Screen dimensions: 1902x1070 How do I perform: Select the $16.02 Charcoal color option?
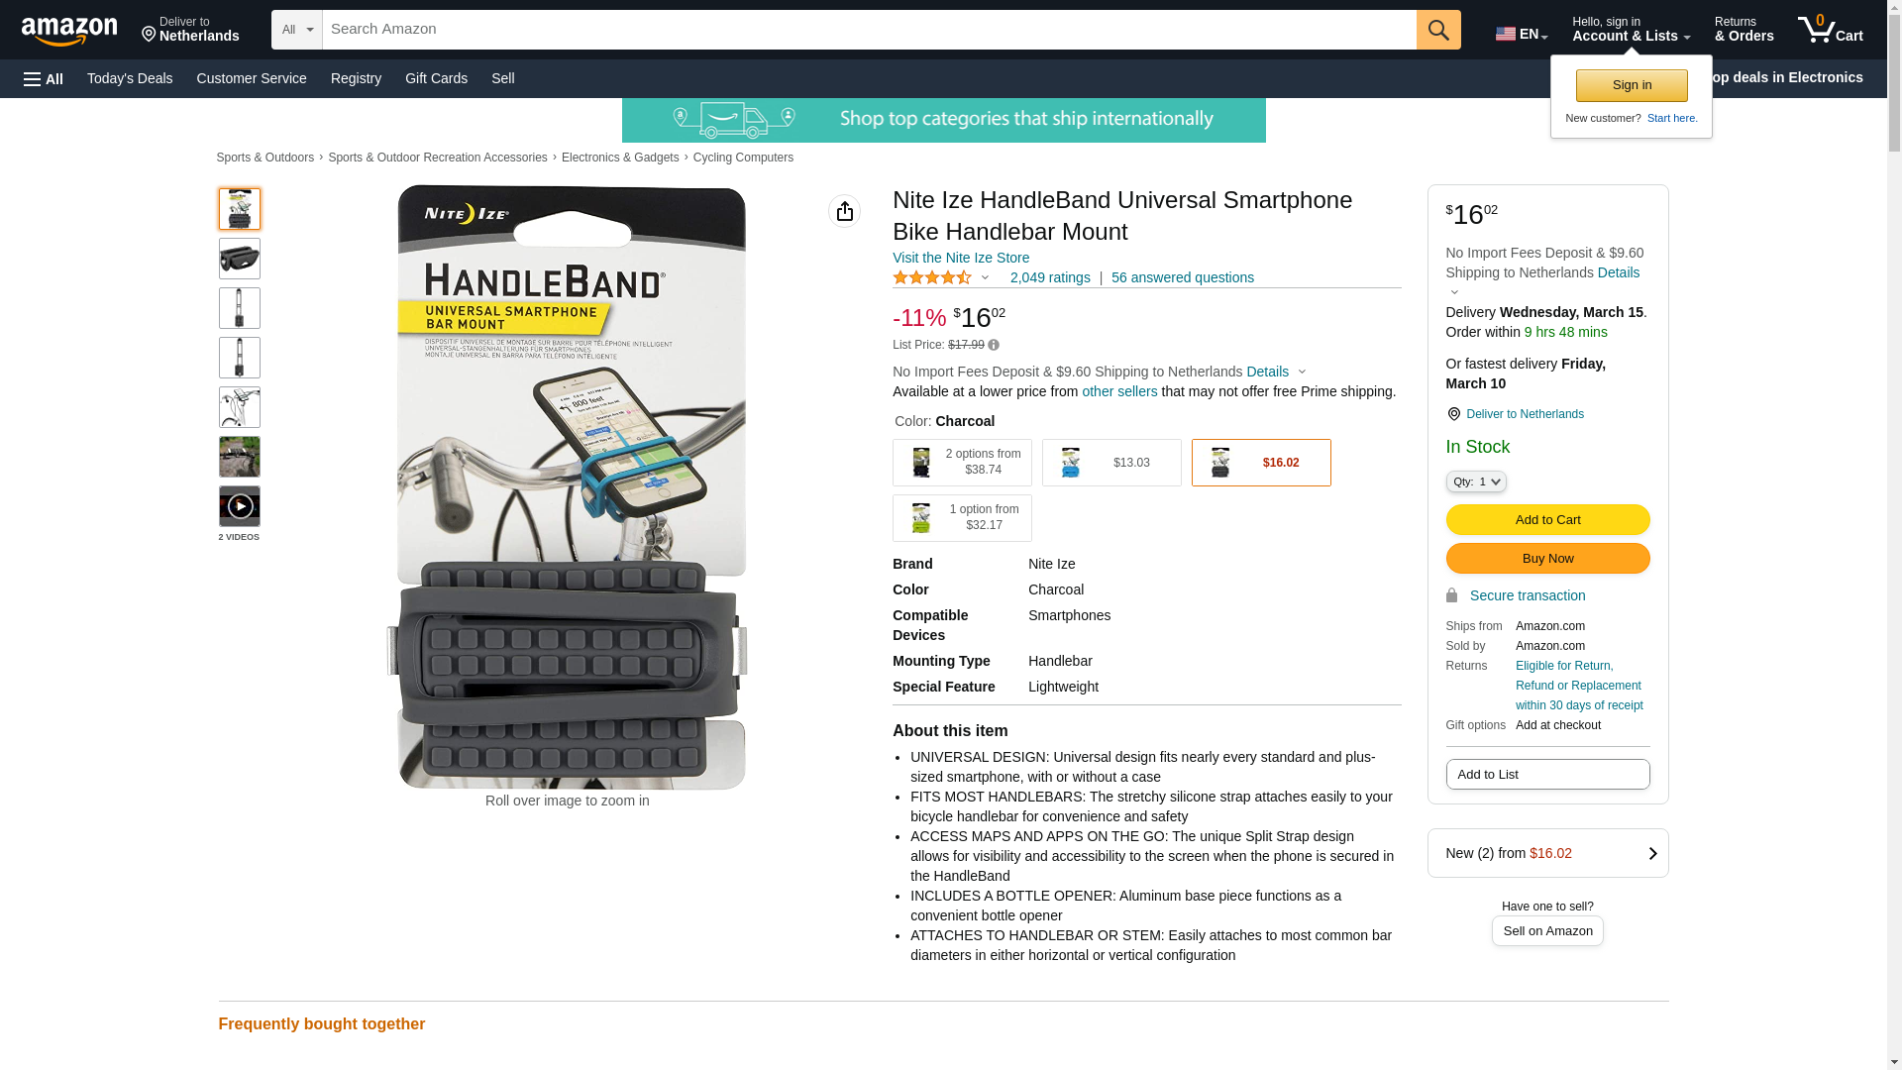1261,463
